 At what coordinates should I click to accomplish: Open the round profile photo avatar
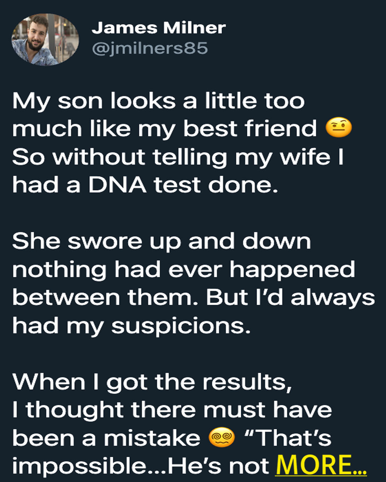click(x=45, y=40)
